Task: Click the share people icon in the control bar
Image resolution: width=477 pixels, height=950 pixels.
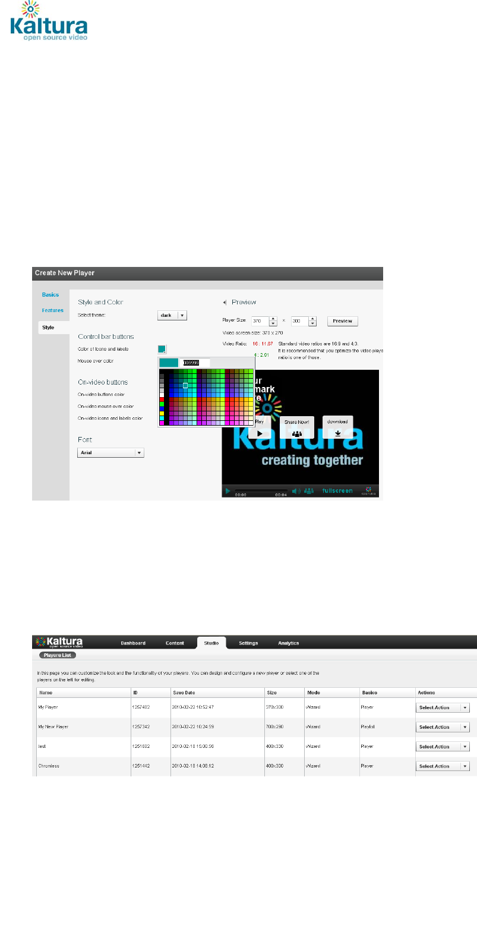Action: click(x=309, y=491)
